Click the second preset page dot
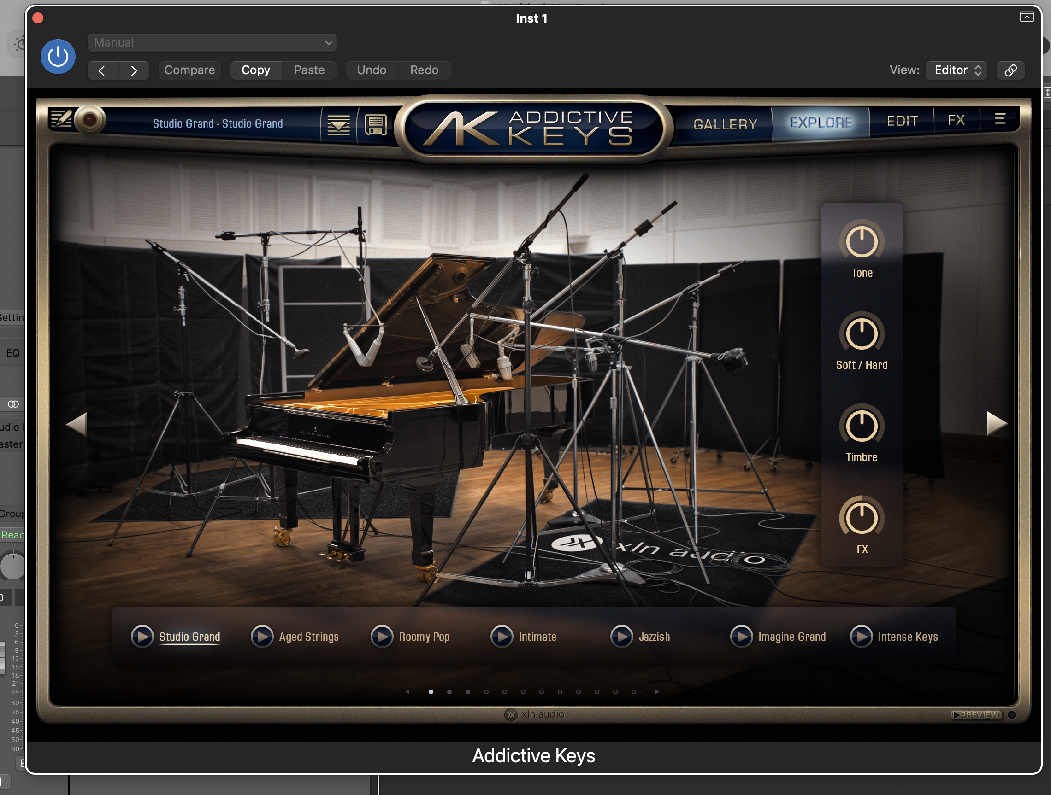This screenshot has width=1051, height=795. click(x=449, y=692)
